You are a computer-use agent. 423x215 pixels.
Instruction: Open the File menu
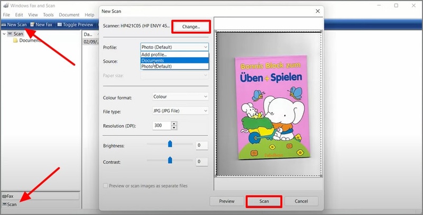point(6,15)
